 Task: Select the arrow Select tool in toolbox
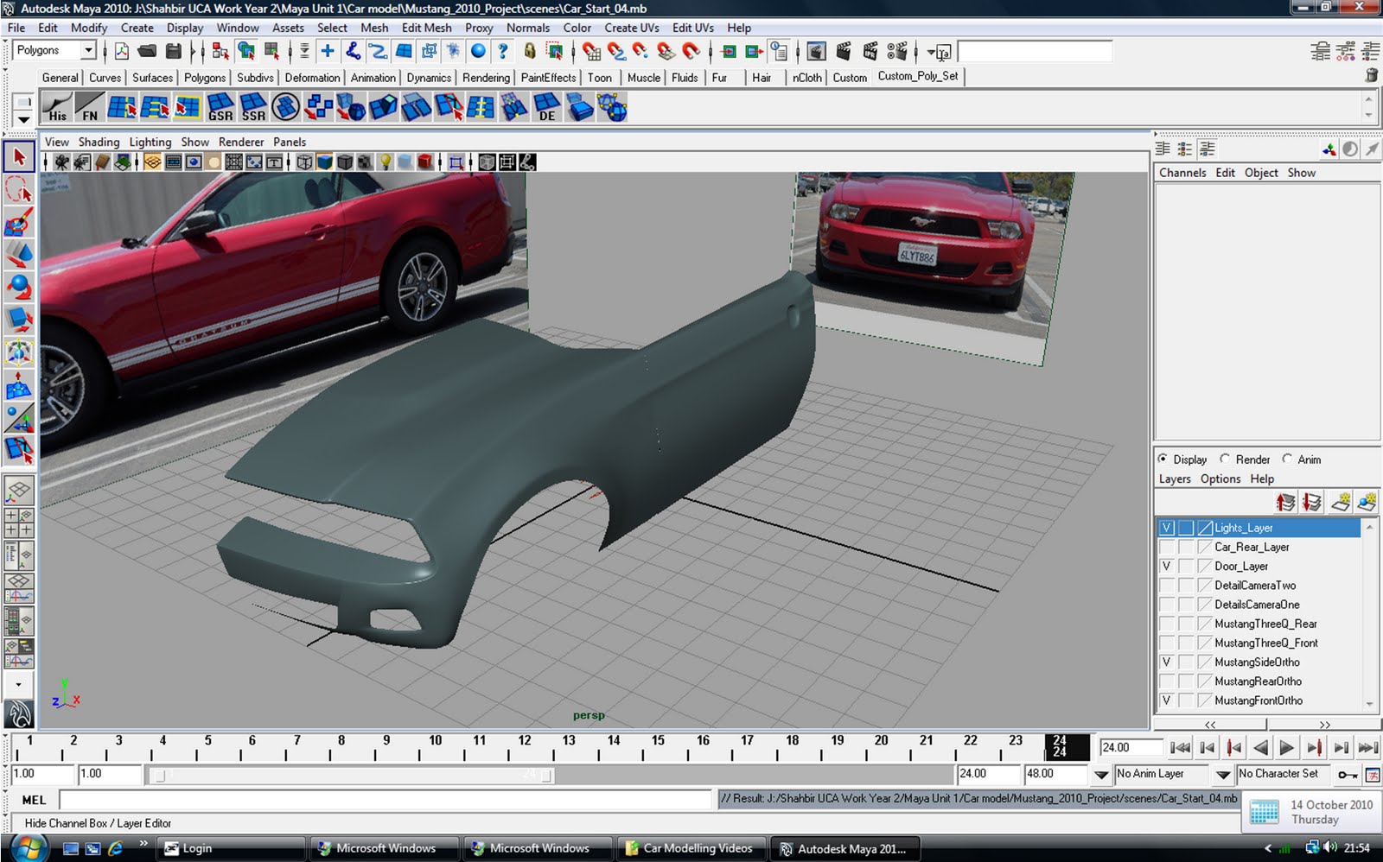[19, 158]
